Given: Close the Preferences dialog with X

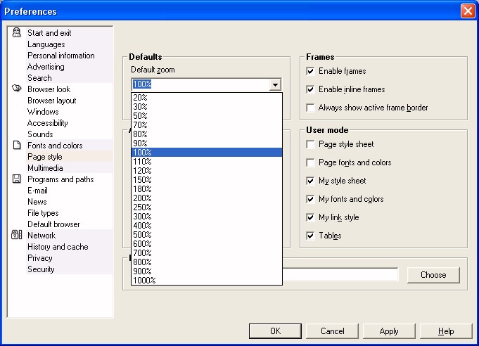Looking at the screenshot, I should click(467, 11).
